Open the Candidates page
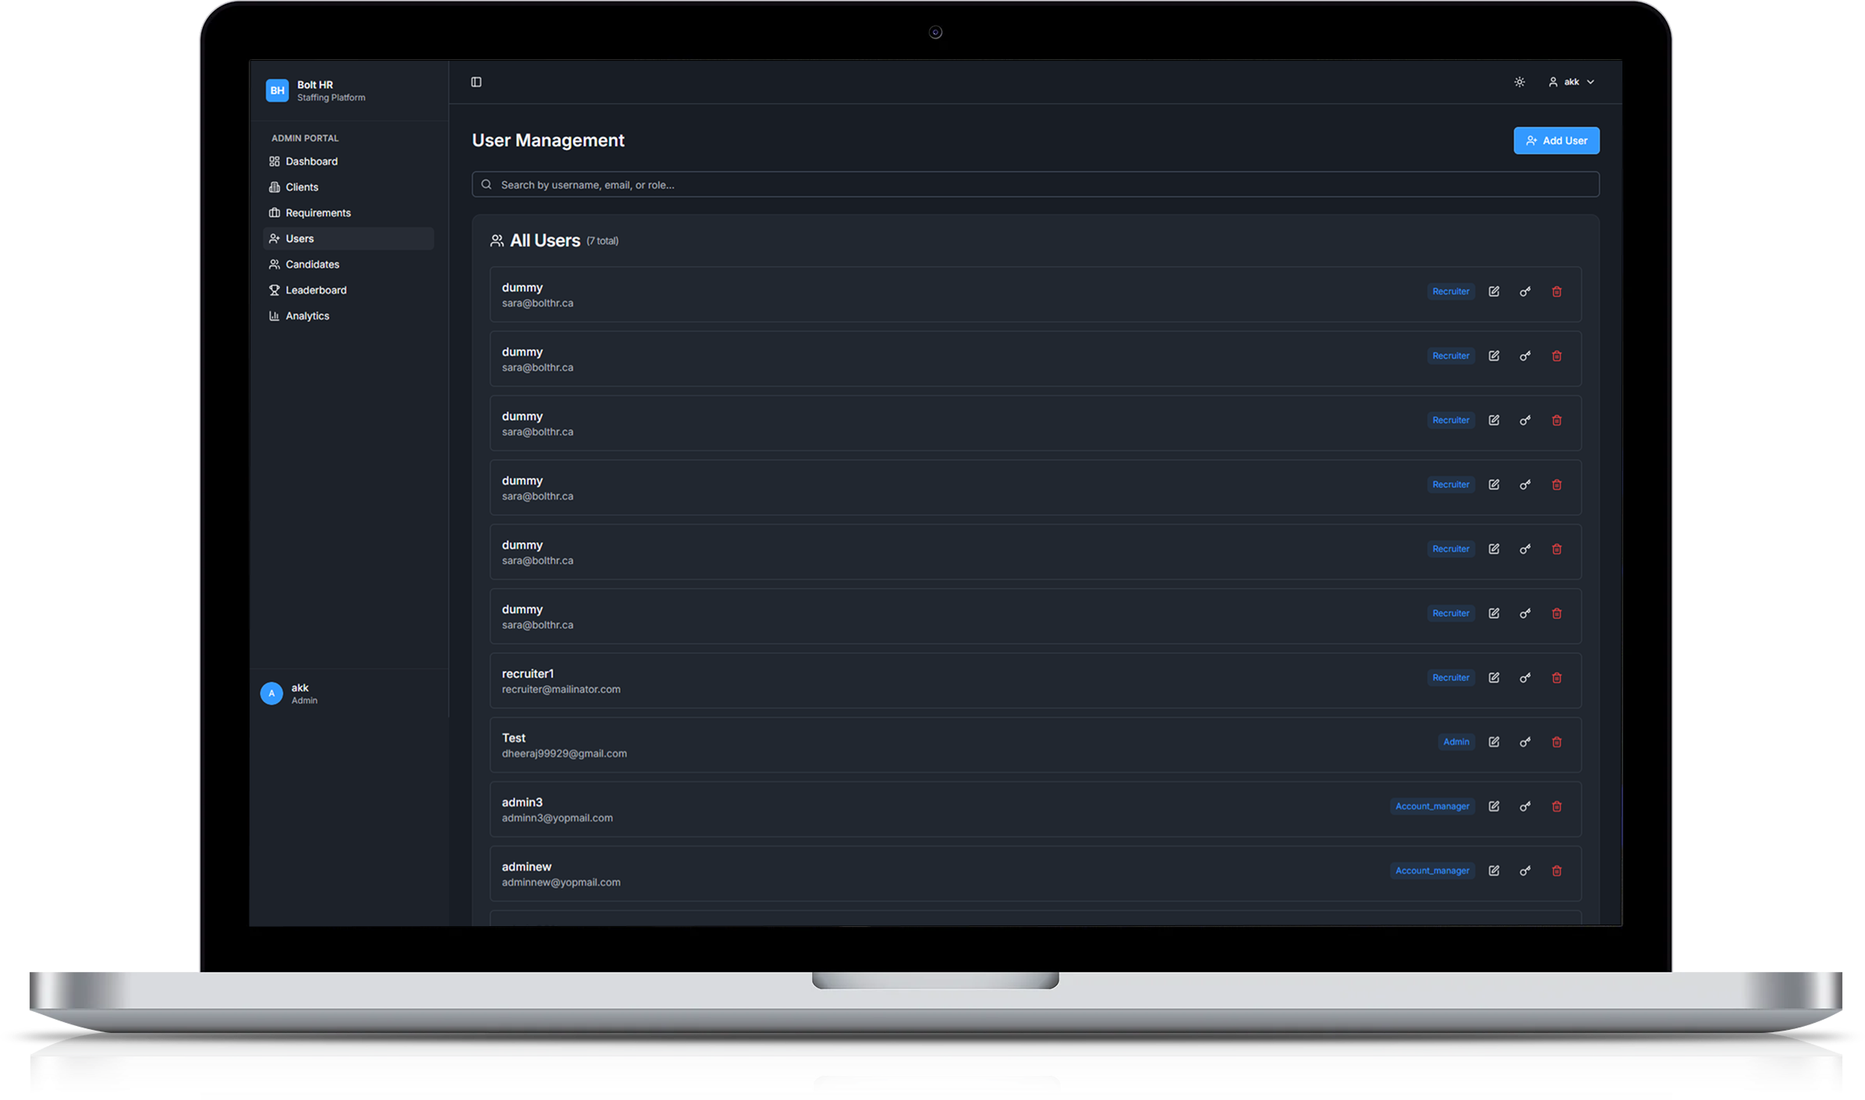This screenshot has width=1865, height=1100. (x=312, y=264)
